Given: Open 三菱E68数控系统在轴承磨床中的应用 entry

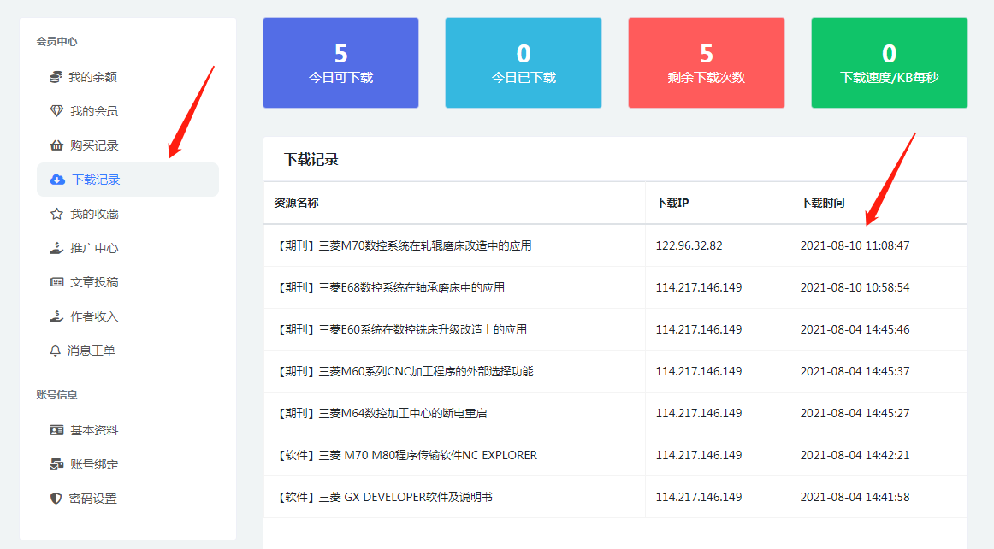Looking at the screenshot, I should 389,287.
